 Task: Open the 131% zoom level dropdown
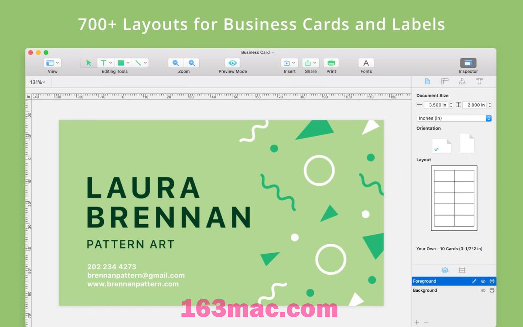click(x=38, y=82)
